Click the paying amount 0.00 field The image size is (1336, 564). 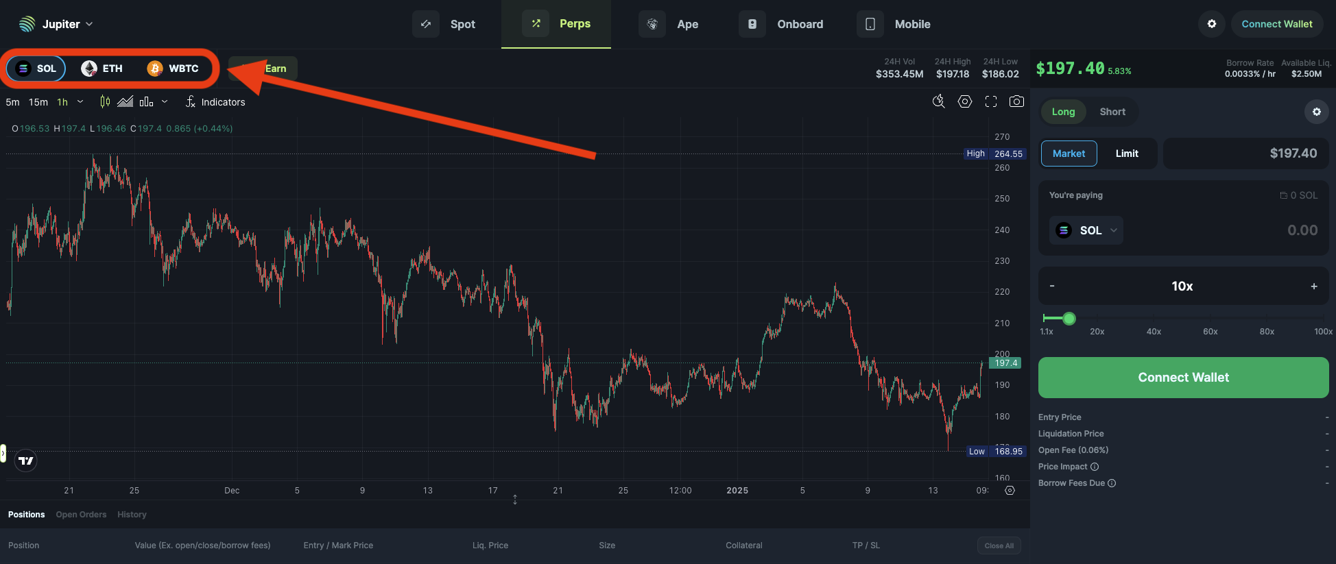[1302, 230]
